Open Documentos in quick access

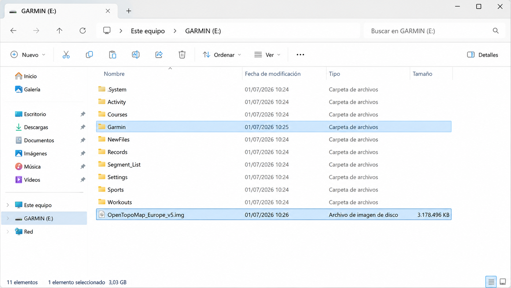(35, 140)
